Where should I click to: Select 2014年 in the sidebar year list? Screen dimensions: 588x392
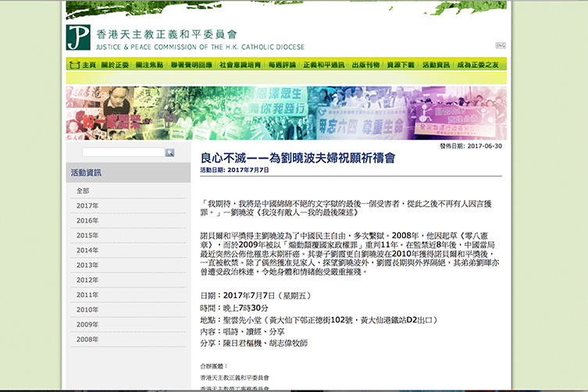click(87, 250)
